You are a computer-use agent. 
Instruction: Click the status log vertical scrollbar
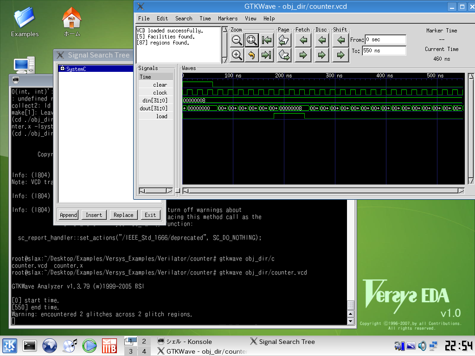coord(225,45)
